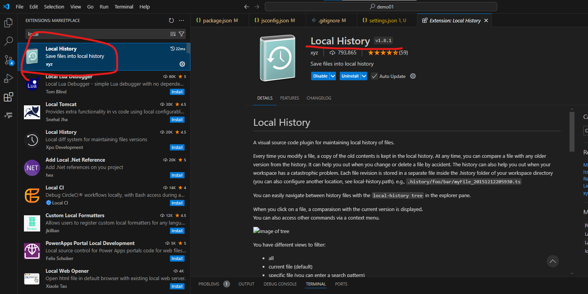Click the PowerApps Portal extension icon
The width and height of the screenshot is (588, 294).
coord(32,251)
